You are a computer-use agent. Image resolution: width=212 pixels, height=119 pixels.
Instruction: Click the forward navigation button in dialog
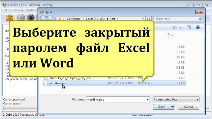(x=50, y=19)
